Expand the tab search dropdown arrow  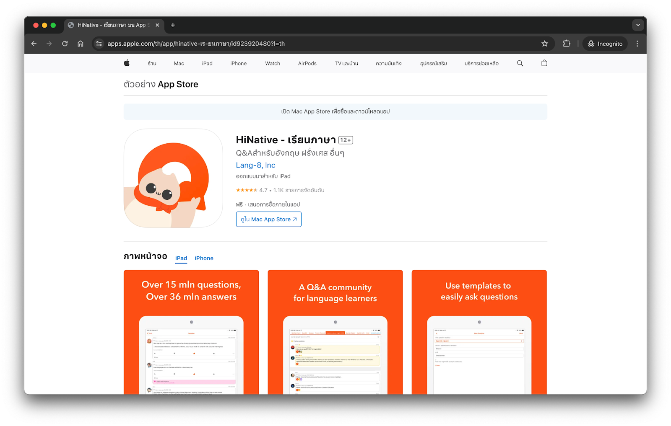(x=638, y=25)
